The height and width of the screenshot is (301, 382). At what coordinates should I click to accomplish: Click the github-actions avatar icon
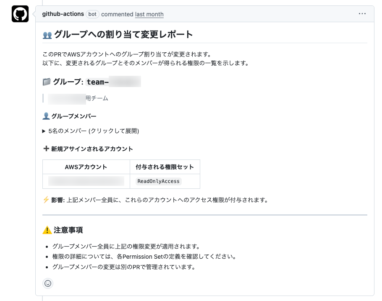pyautogui.click(x=20, y=14)
